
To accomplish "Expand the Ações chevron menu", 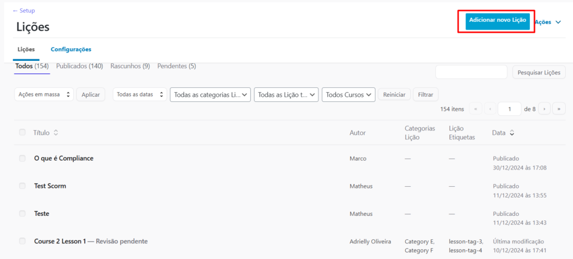I will (557, 22).
